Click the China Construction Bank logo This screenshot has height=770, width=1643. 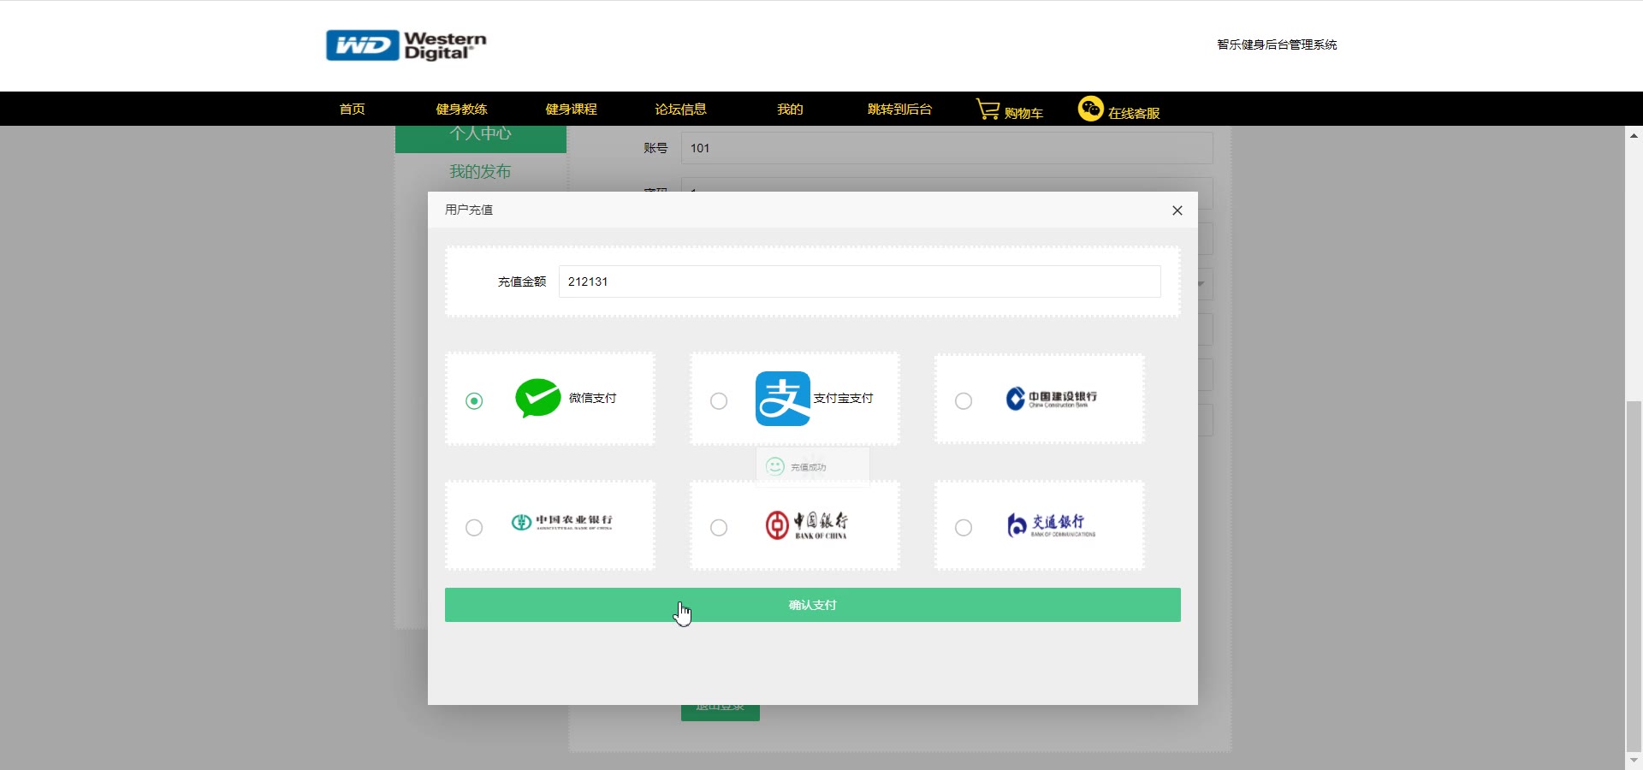click(x=1052, y=399)
